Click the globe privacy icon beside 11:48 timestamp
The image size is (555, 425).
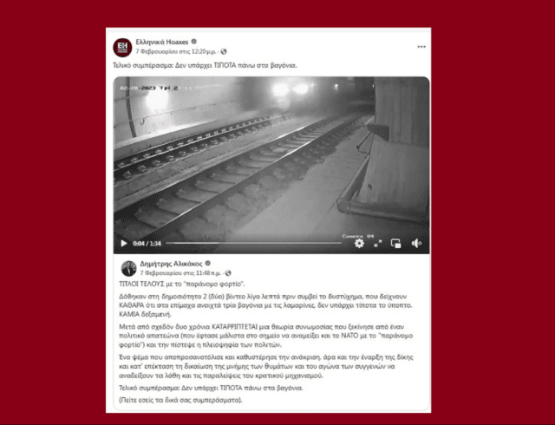pos(228,273)
